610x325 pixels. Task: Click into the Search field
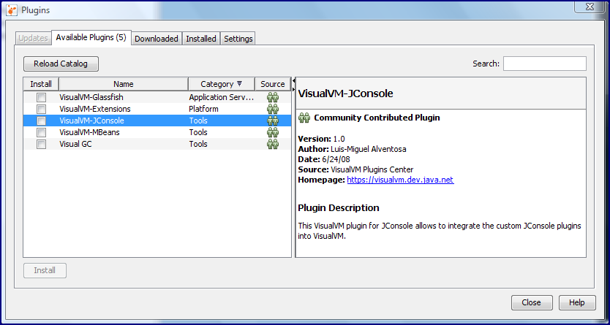tap(545, 64)
